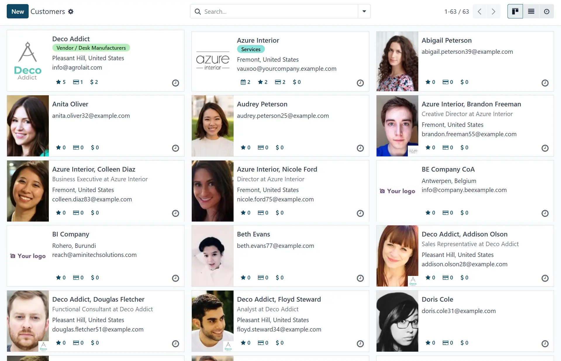Screen dimensions: 561x361
Task: Open the Customers settings gear menu
Action: pos(71,12)
